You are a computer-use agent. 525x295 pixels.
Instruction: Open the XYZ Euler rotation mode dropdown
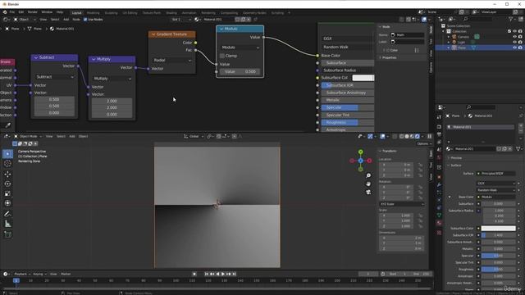point(402,204)
